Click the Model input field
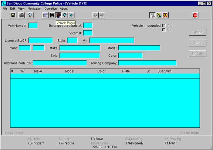 coord(139,48)
